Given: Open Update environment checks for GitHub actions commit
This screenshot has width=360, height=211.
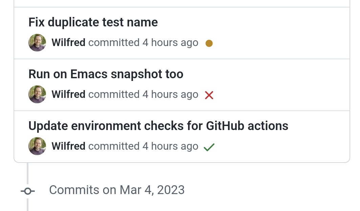Looking at the screenshot, I should (158, 126).
